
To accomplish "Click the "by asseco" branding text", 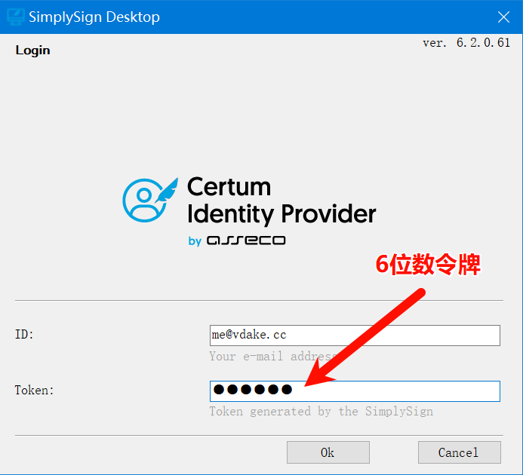I will [237, 241].
